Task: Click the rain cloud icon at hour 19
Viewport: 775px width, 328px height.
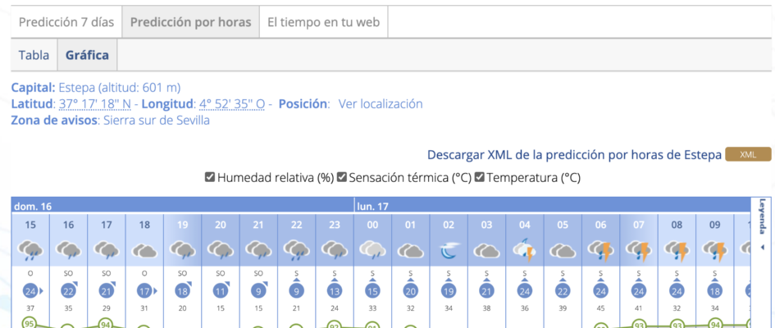Action: pyautogui.click(x=182, y=250)
